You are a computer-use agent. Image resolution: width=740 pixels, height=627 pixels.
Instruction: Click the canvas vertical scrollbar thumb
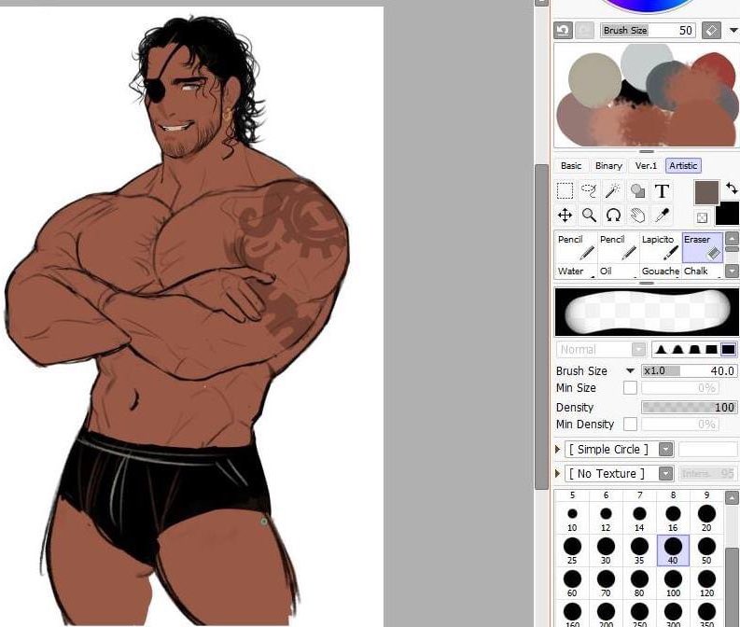(541, 327)
